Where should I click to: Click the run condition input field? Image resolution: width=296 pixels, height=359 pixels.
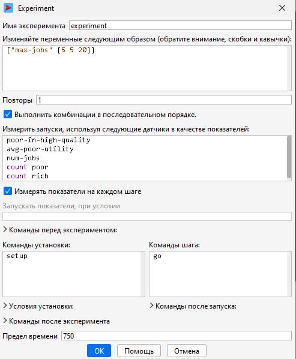point(146,216)
